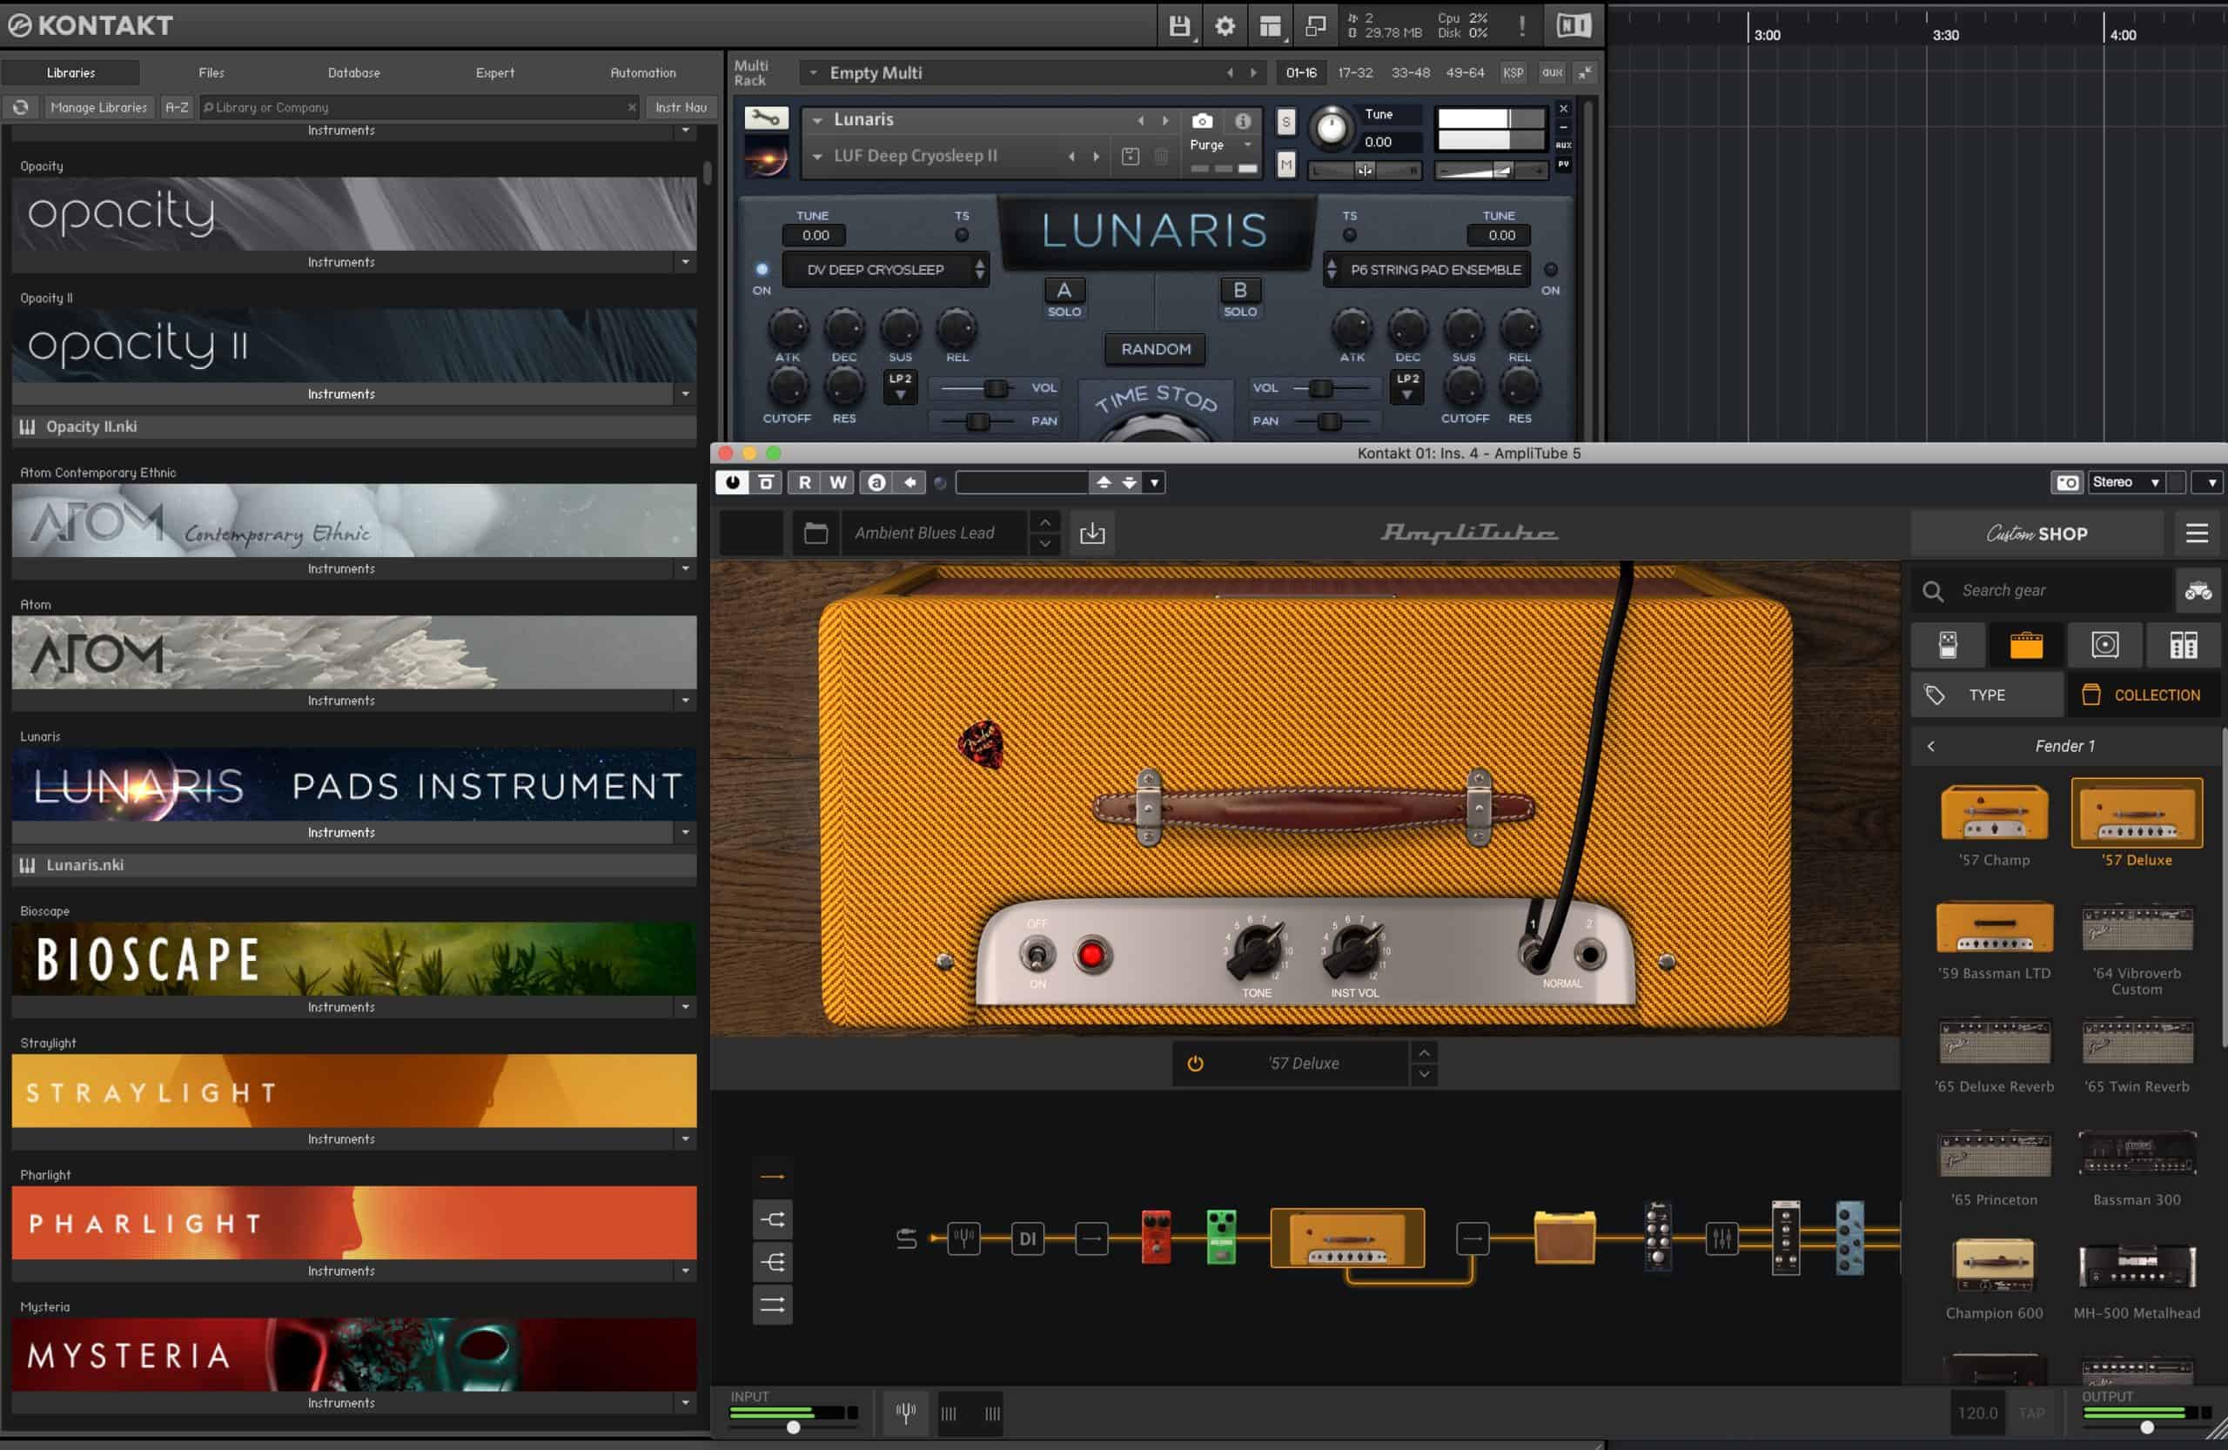Toggle layer A solo

pos(1064,290)
